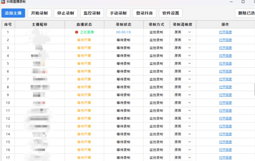Open the 登录抖音 login button
255x161 pixels.
(144, 13)
